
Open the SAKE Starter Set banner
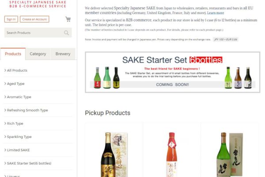(x=173, y=72)
